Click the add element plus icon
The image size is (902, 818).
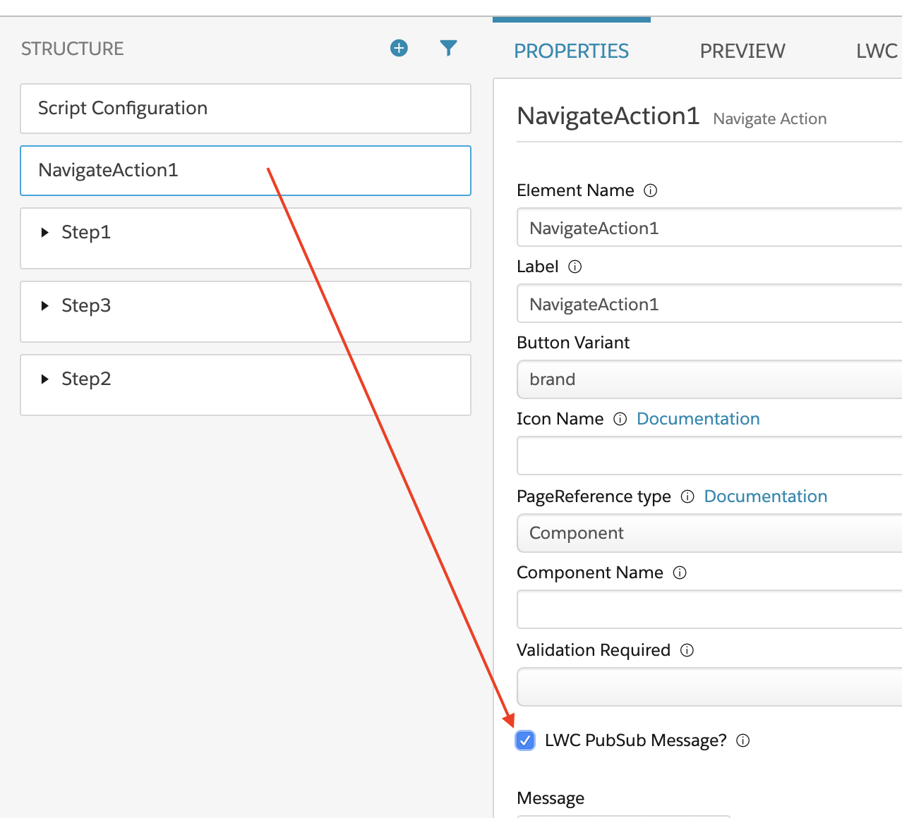pyautogui.click(x=399, y=48)
